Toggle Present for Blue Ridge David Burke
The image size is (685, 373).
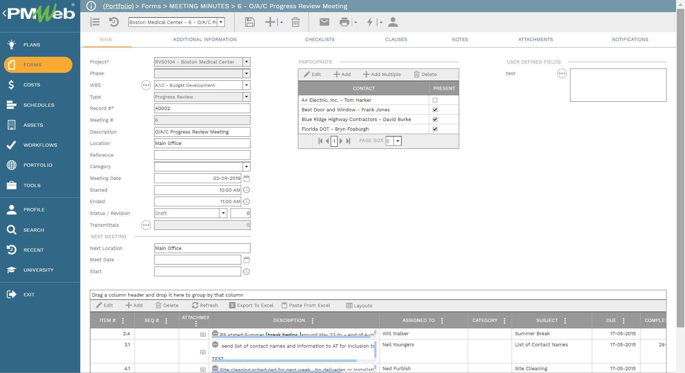(435, 120)
